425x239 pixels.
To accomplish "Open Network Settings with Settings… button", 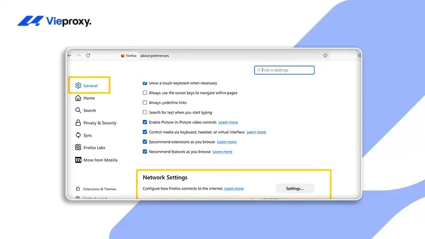I will [295, 188].
